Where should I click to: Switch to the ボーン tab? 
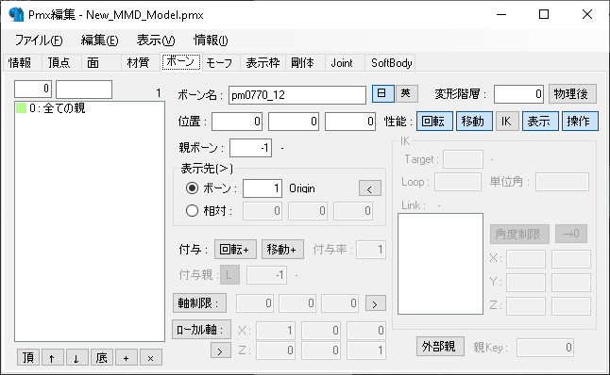point(181,62)
